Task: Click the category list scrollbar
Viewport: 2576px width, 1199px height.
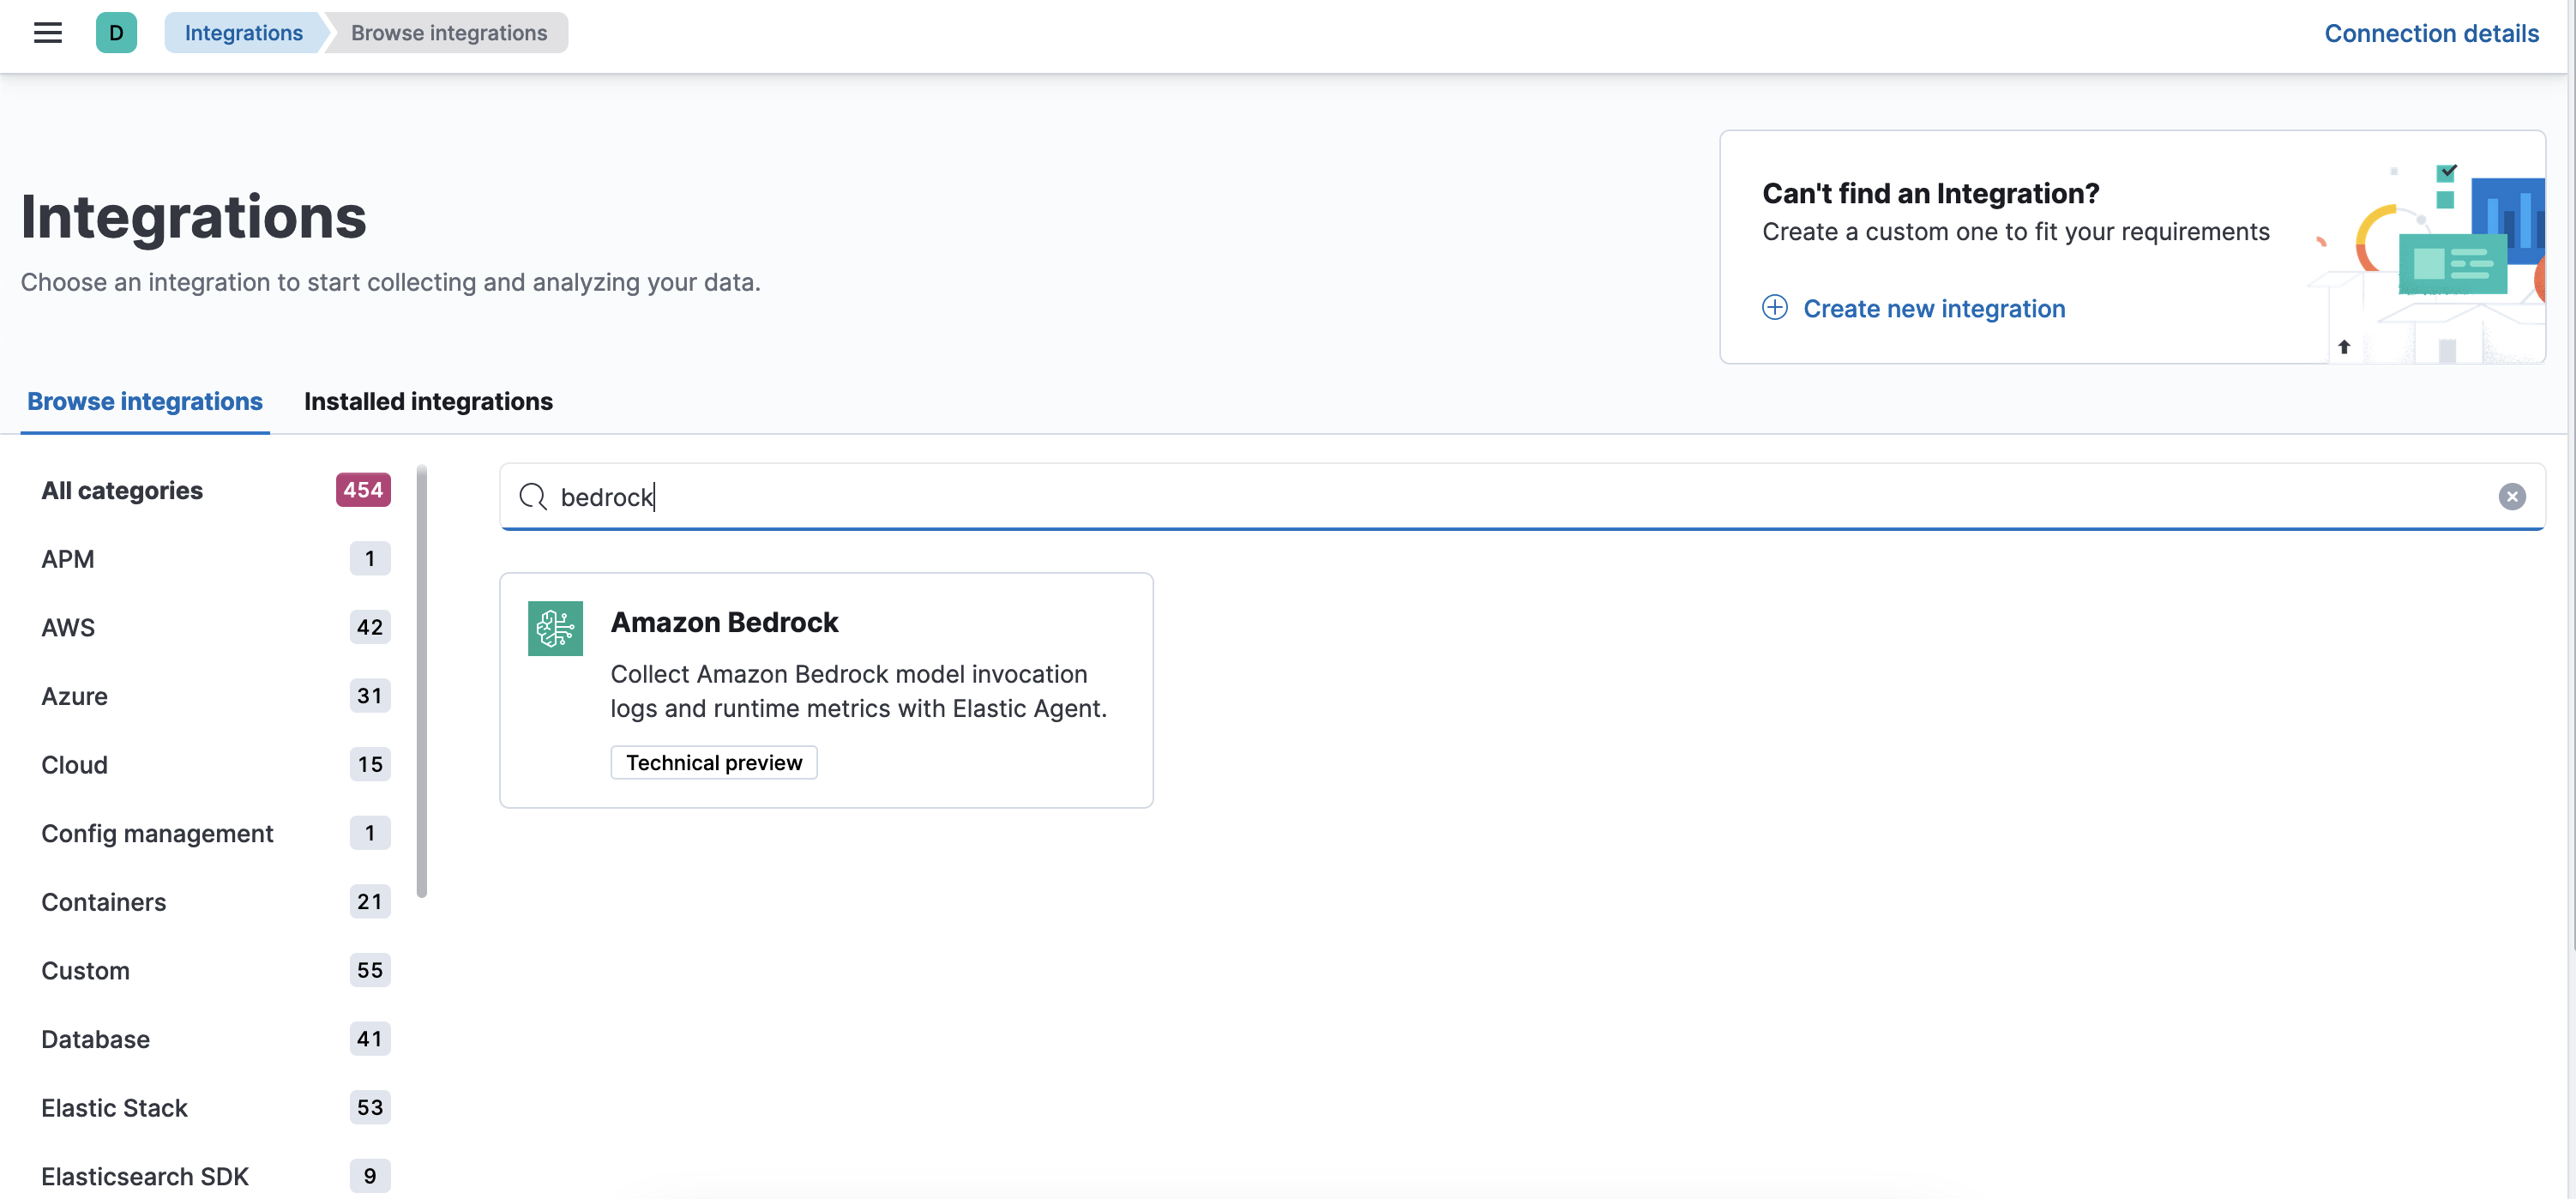Action: pos(422,680)
